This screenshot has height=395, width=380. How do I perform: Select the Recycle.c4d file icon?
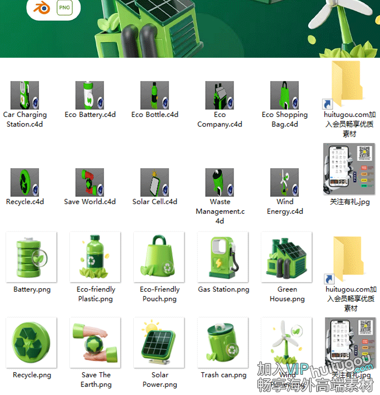pos(25,182)
